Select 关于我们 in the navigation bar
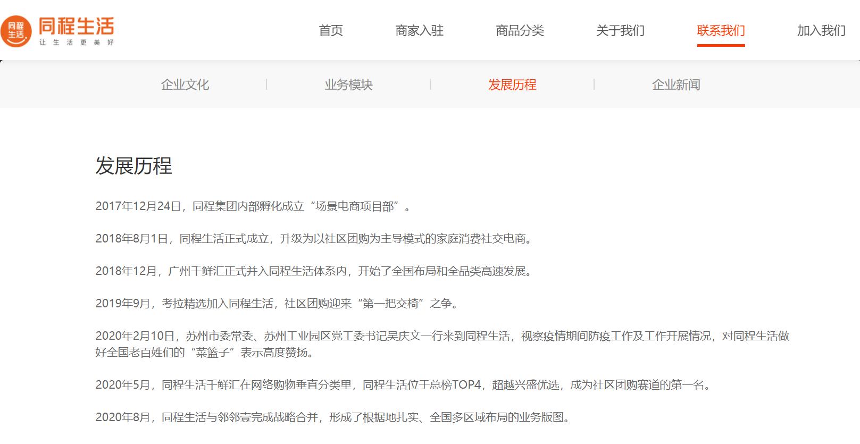Image resolution: width=860 pixels, height=444 pixels. click(x=620, y=31)
